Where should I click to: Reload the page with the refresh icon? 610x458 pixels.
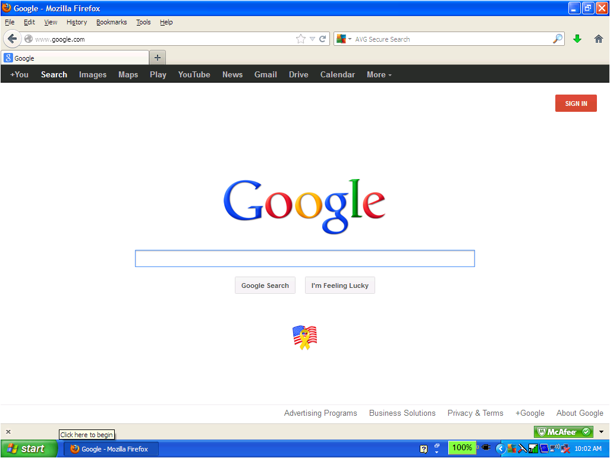pyautogui.click(x=322, y=39)
